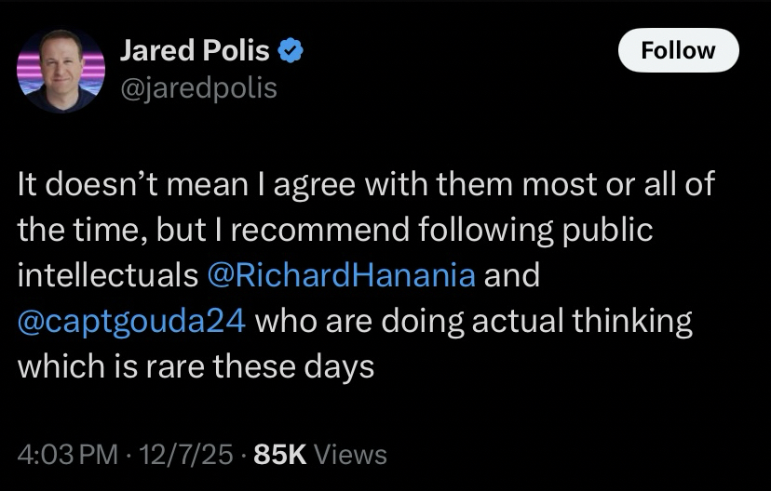Viewport: 771px width, 491px height.
Task: Click the @jaredpolis handle
Action: point(198,87)
